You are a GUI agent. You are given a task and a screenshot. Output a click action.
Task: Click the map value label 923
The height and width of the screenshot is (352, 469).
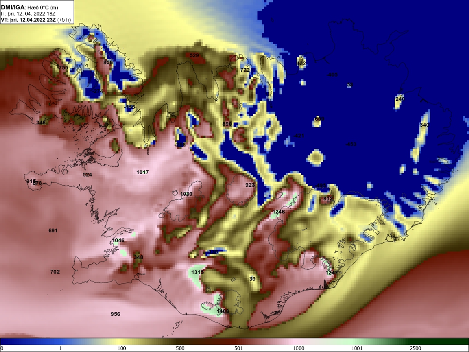pos(250,185)
